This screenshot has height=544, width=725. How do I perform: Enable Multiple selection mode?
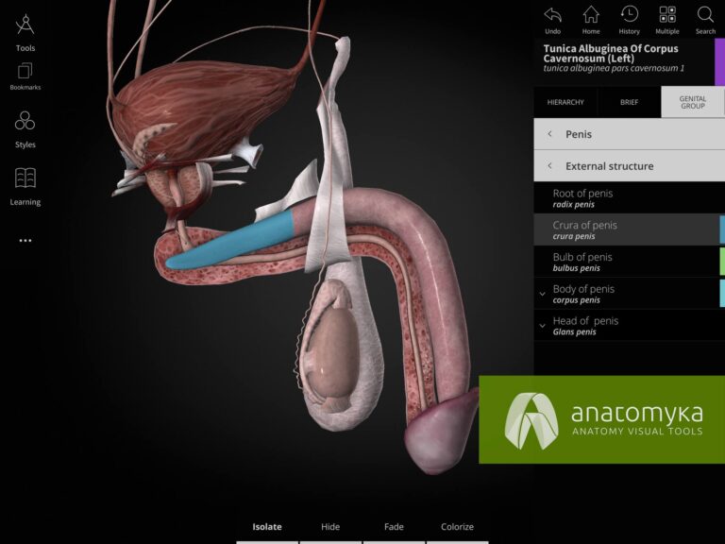pyautogui.click(x=667, y=15)
